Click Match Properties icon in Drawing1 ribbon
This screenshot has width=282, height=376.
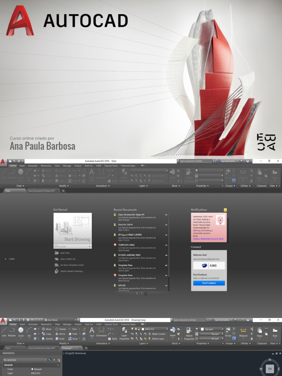pyautogui.click(x=189, y=332)
